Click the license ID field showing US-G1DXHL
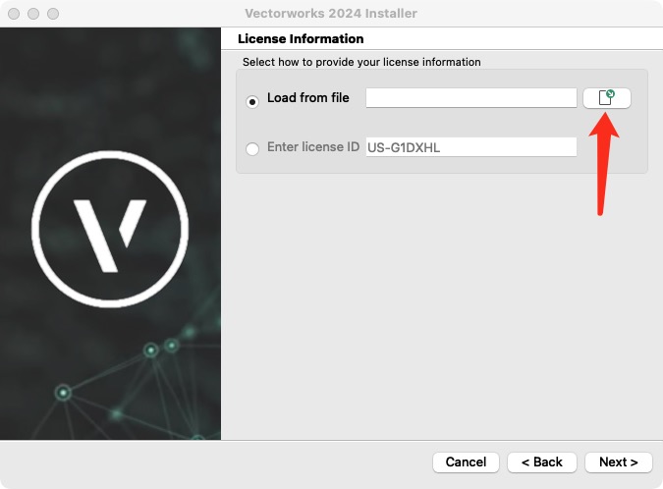Screen dimensions: 663x489 point(471,146)
